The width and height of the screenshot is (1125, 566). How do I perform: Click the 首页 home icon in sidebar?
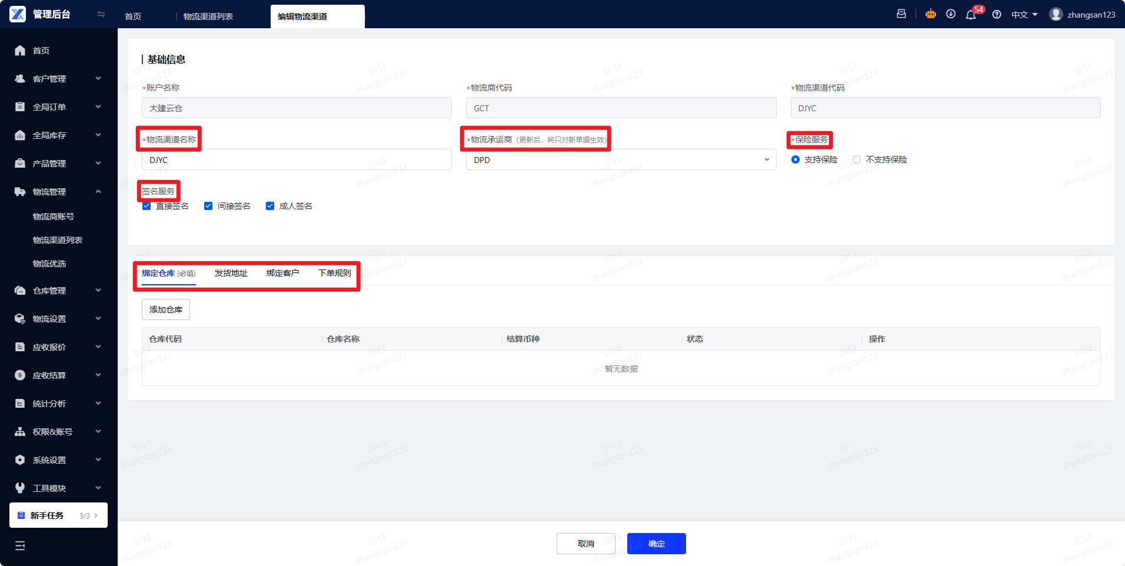tap(20, 51)
